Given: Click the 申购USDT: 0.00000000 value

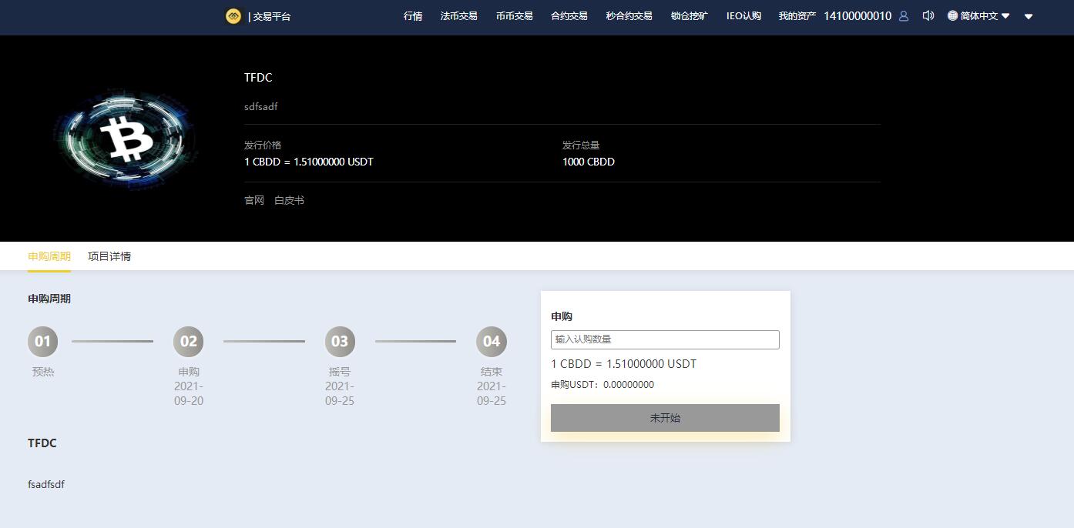Looking at the screenshot, I should tap(602, 385).
